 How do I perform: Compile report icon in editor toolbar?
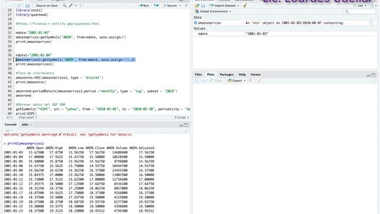point(81,5)
